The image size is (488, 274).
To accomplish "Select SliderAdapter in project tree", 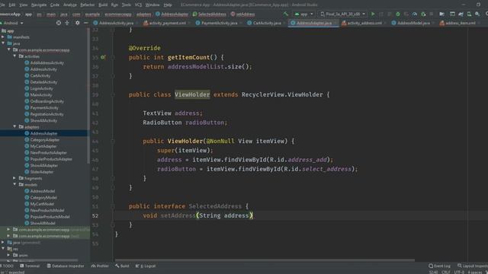I will click(x=42, y=172).
